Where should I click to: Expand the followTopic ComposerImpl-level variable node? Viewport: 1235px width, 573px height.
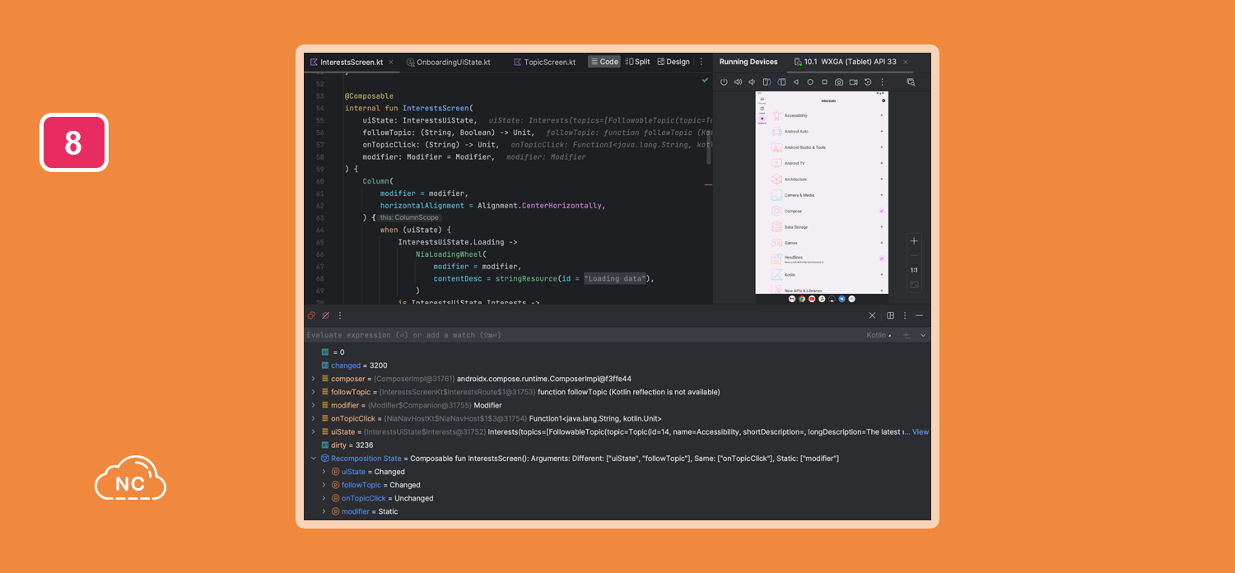[313, 392]
